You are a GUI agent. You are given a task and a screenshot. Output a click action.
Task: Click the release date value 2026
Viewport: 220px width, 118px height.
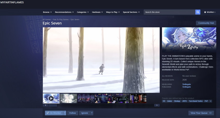pyautogui.click(x=184, y=80)
